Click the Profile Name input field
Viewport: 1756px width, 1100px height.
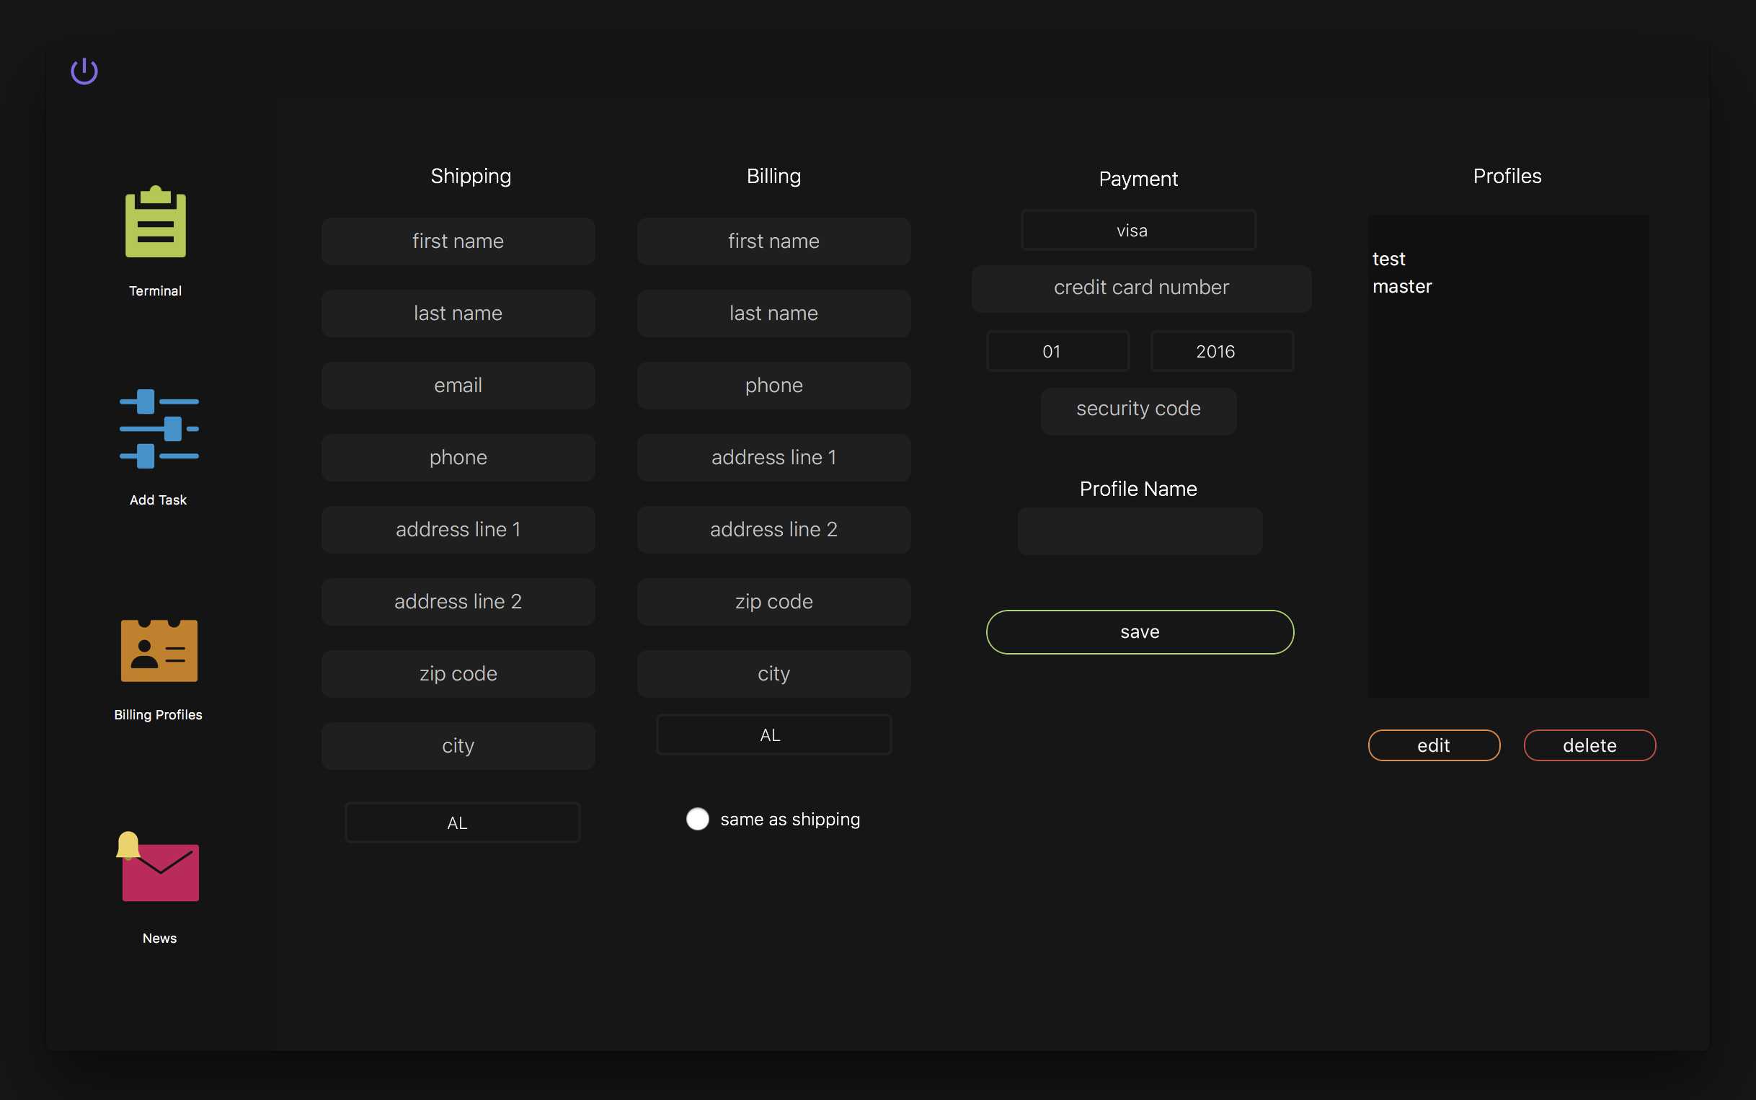click(1139, 532)
